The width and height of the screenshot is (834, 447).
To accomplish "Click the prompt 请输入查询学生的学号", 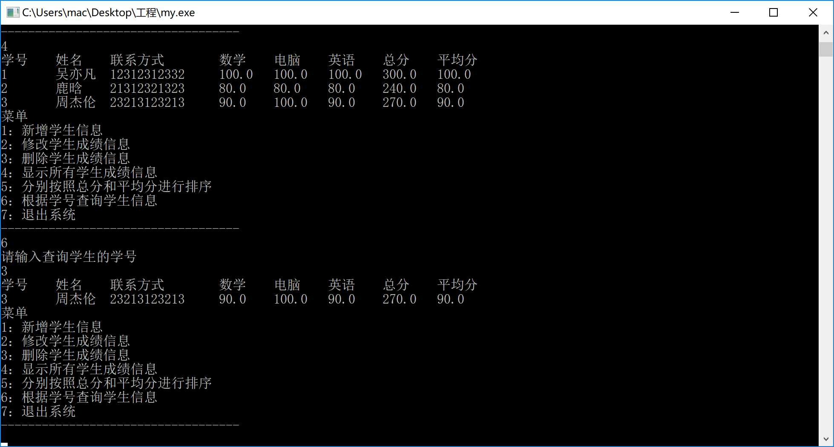I will [x=69, y=257].
